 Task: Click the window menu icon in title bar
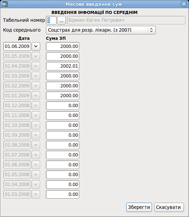pyautogui.click(x=5, y=4)
